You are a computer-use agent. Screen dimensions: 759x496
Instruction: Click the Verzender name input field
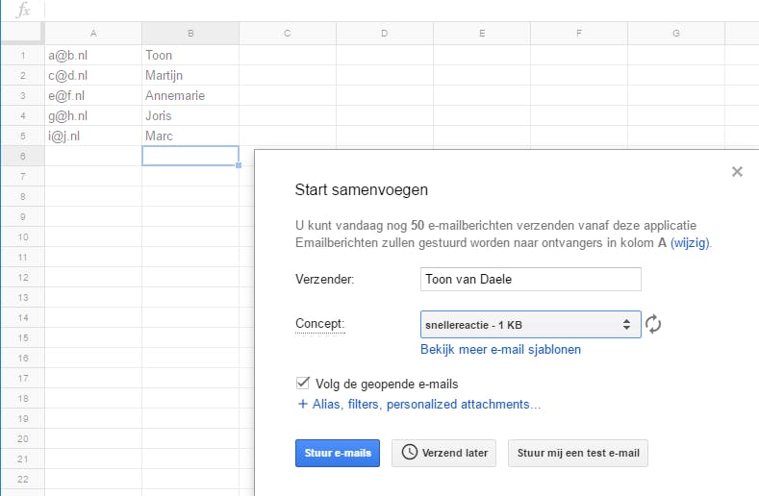coord(530,279)
